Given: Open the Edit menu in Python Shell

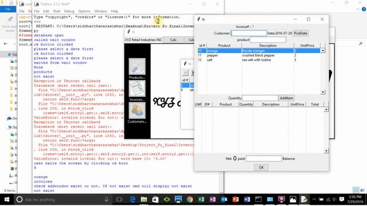Looking at the screenshot, I should [46, 11].
